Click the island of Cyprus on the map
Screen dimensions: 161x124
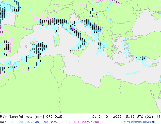pyautogui.click(x=154, y=65)
